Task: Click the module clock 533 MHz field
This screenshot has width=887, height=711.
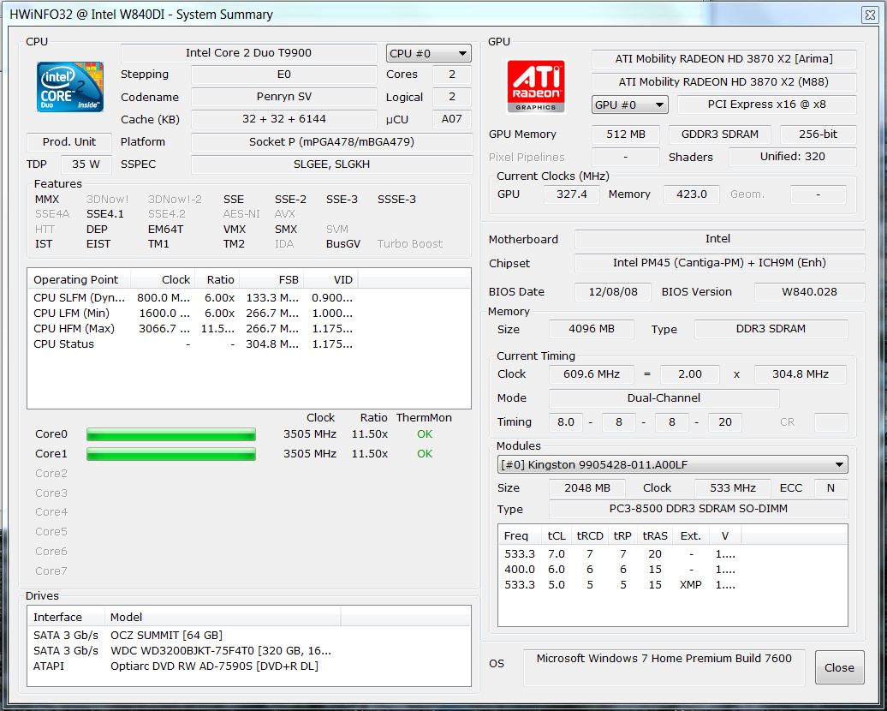Action: pos(733,488)
